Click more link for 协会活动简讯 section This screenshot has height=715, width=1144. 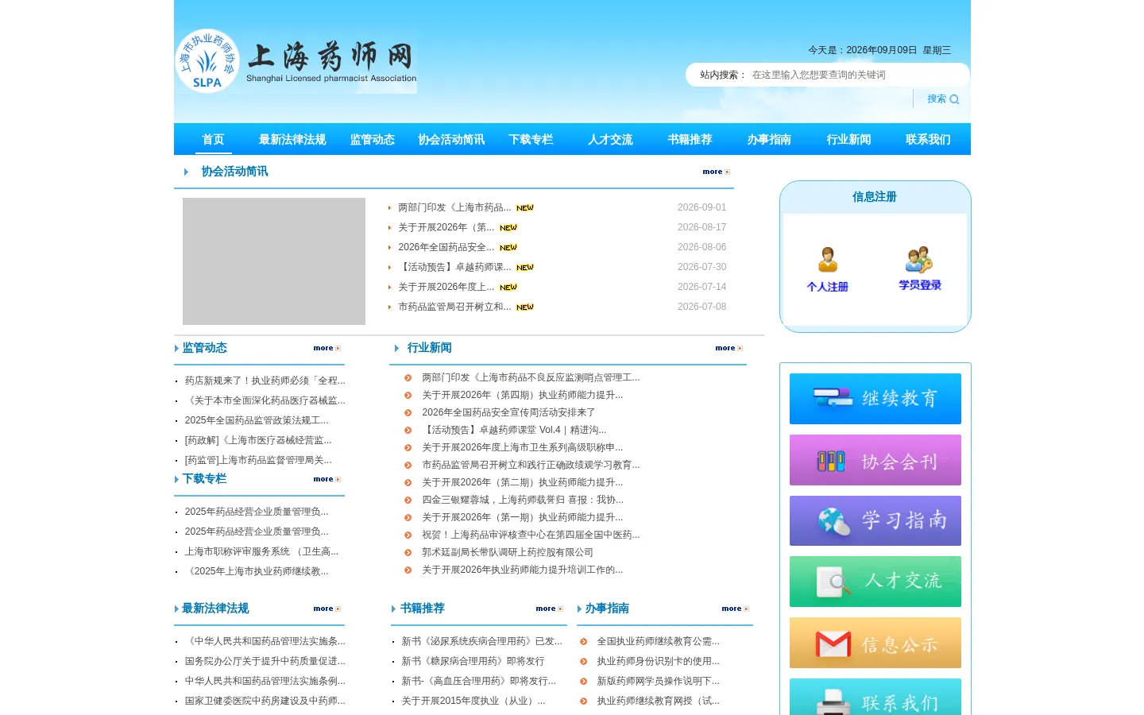[716, 172]
